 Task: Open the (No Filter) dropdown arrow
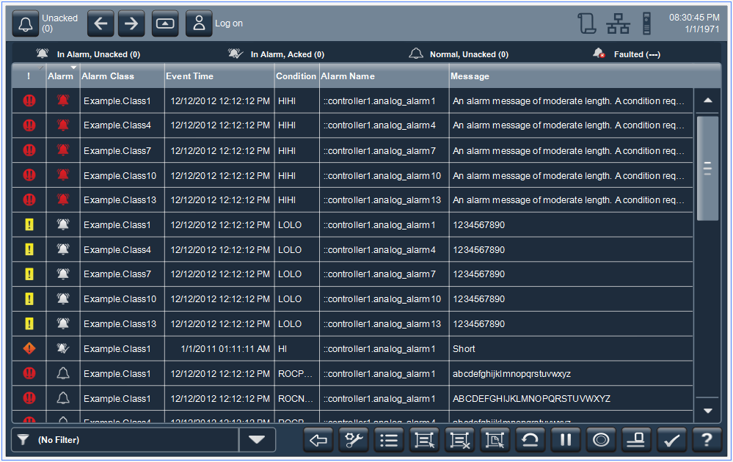[x=257, y=439]
